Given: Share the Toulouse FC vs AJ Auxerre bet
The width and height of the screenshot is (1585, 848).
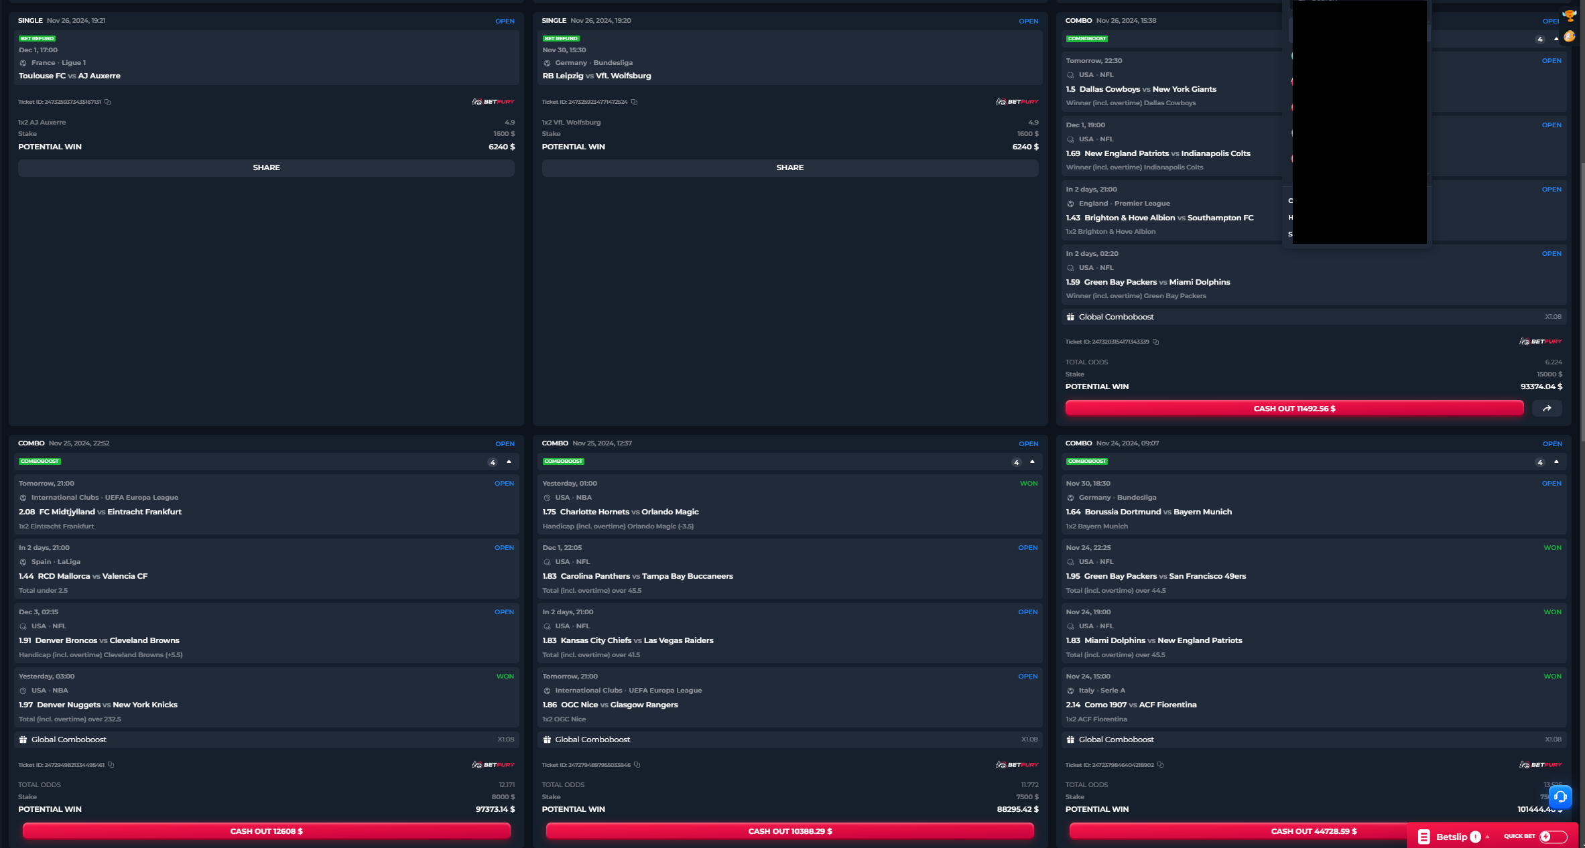Looking at the screenshot, I should [x=266, y=167].
